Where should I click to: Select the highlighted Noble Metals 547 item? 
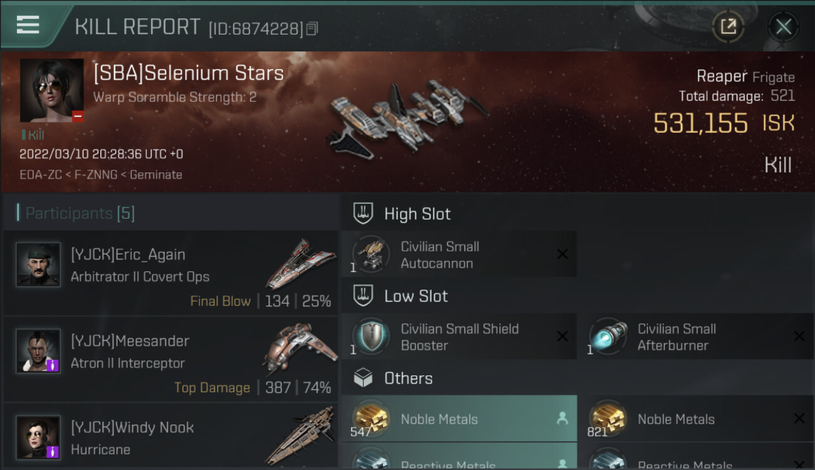pos(458,419)
